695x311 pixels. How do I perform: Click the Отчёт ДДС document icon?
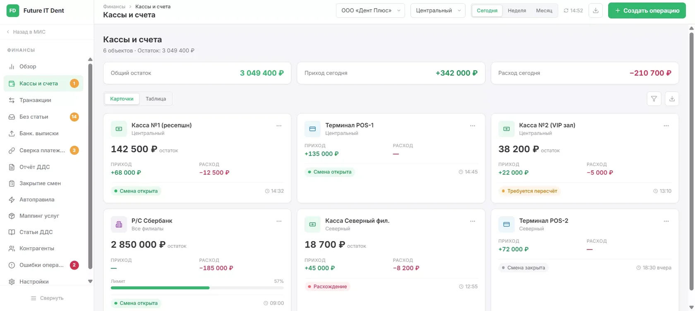click(12, 167)
